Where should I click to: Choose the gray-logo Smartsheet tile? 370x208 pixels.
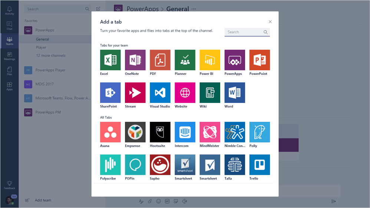[x=185, y=165]
